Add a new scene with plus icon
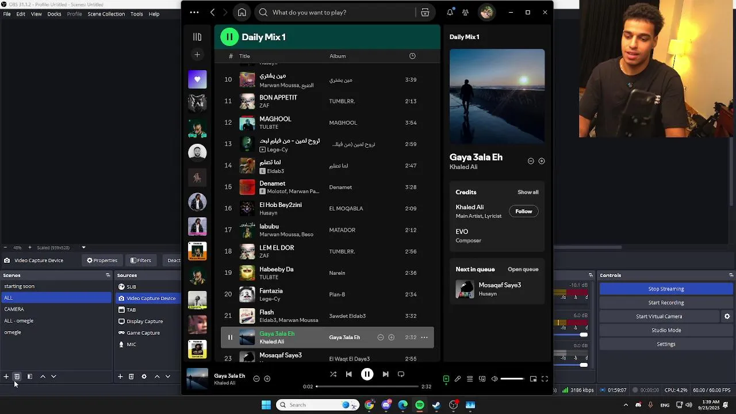Screen dimensions: 736x414 coord(6,377)
